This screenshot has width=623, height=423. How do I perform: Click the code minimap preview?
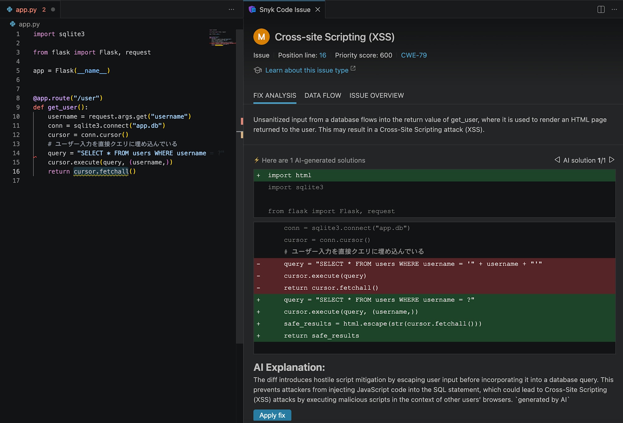pyautogui.click(x=222, y=37)
